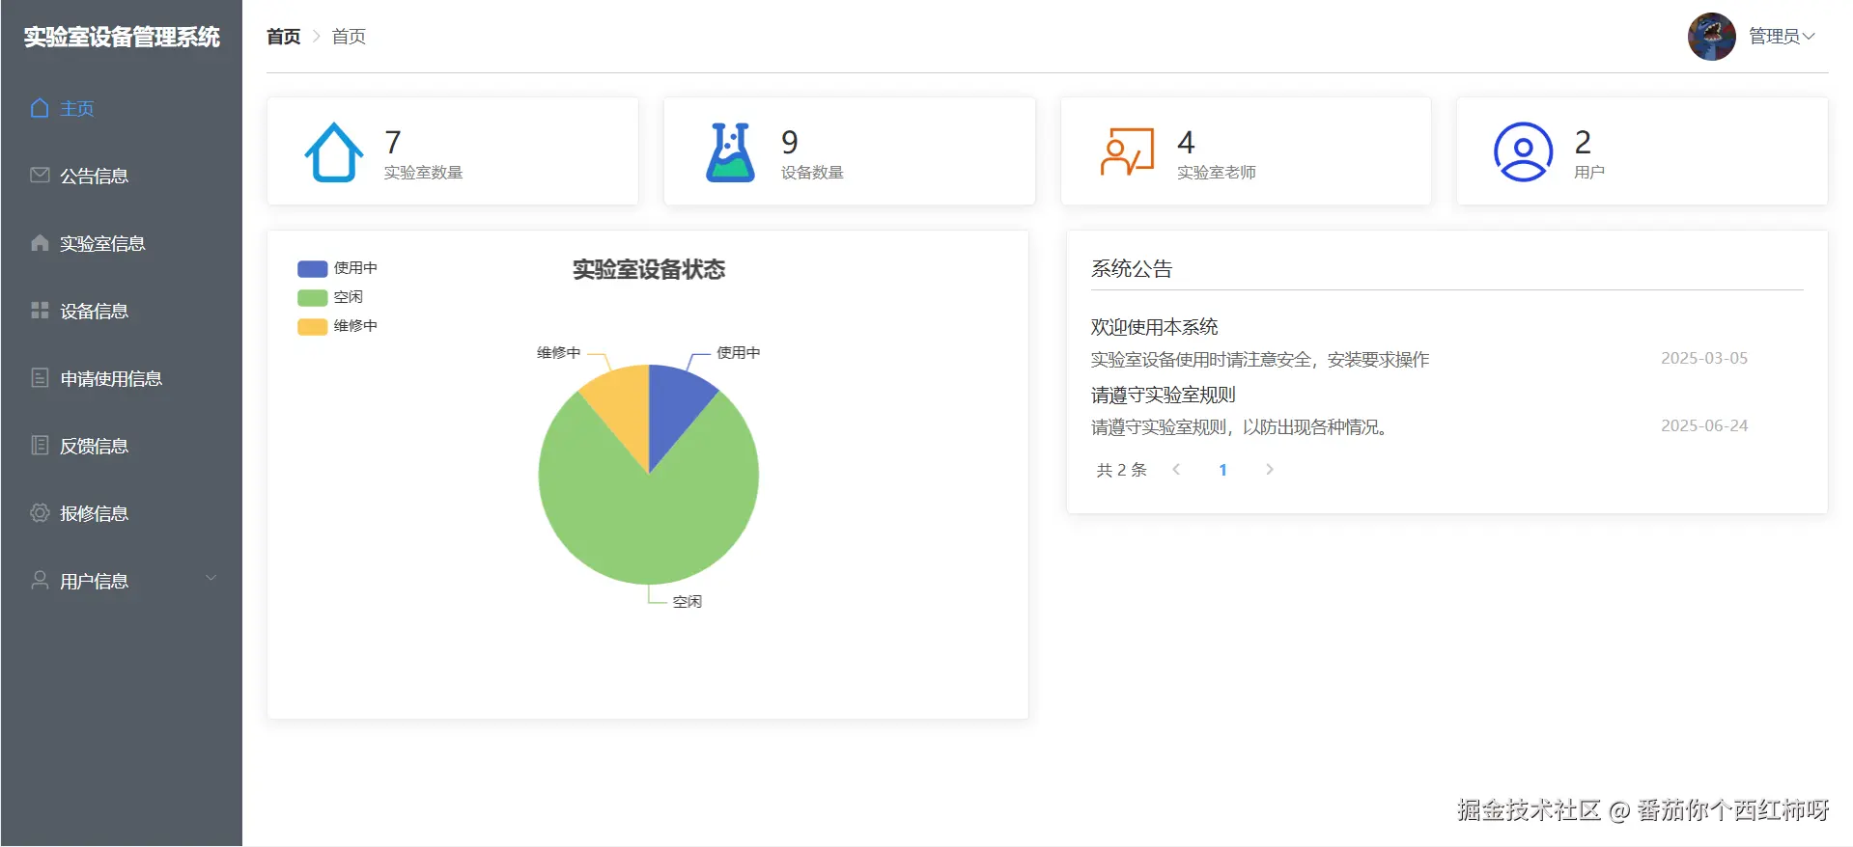
Task: Toggle the 空闲 legend swatch
Action: 312,297
